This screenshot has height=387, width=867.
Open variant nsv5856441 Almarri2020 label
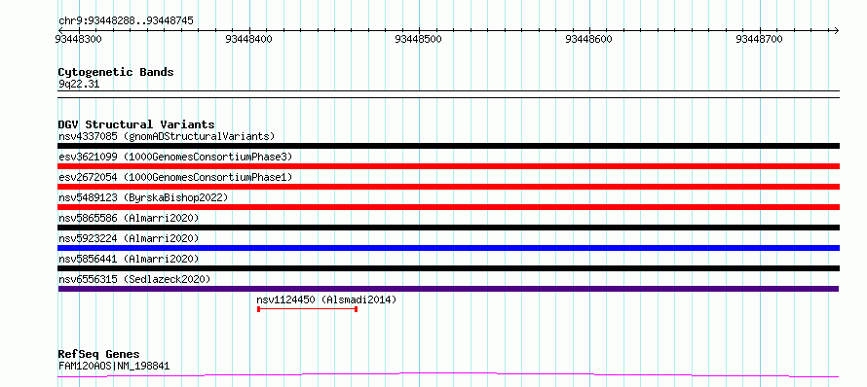point(129,259)
